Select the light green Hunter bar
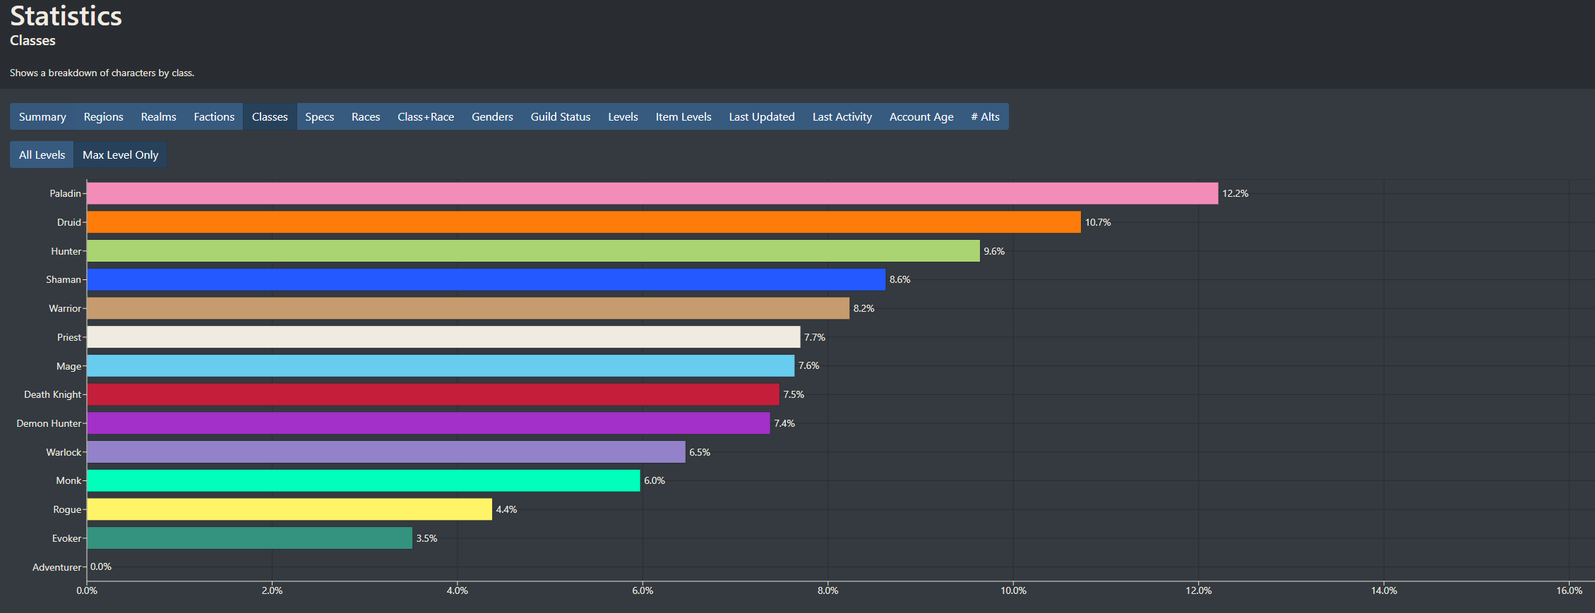The height and width of the screenshot is (613, 1595). 533,251
